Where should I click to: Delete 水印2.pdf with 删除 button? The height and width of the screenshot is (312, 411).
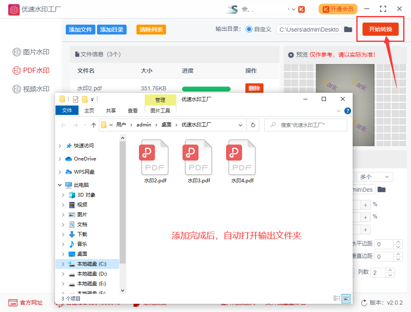(x=254, y=89)
